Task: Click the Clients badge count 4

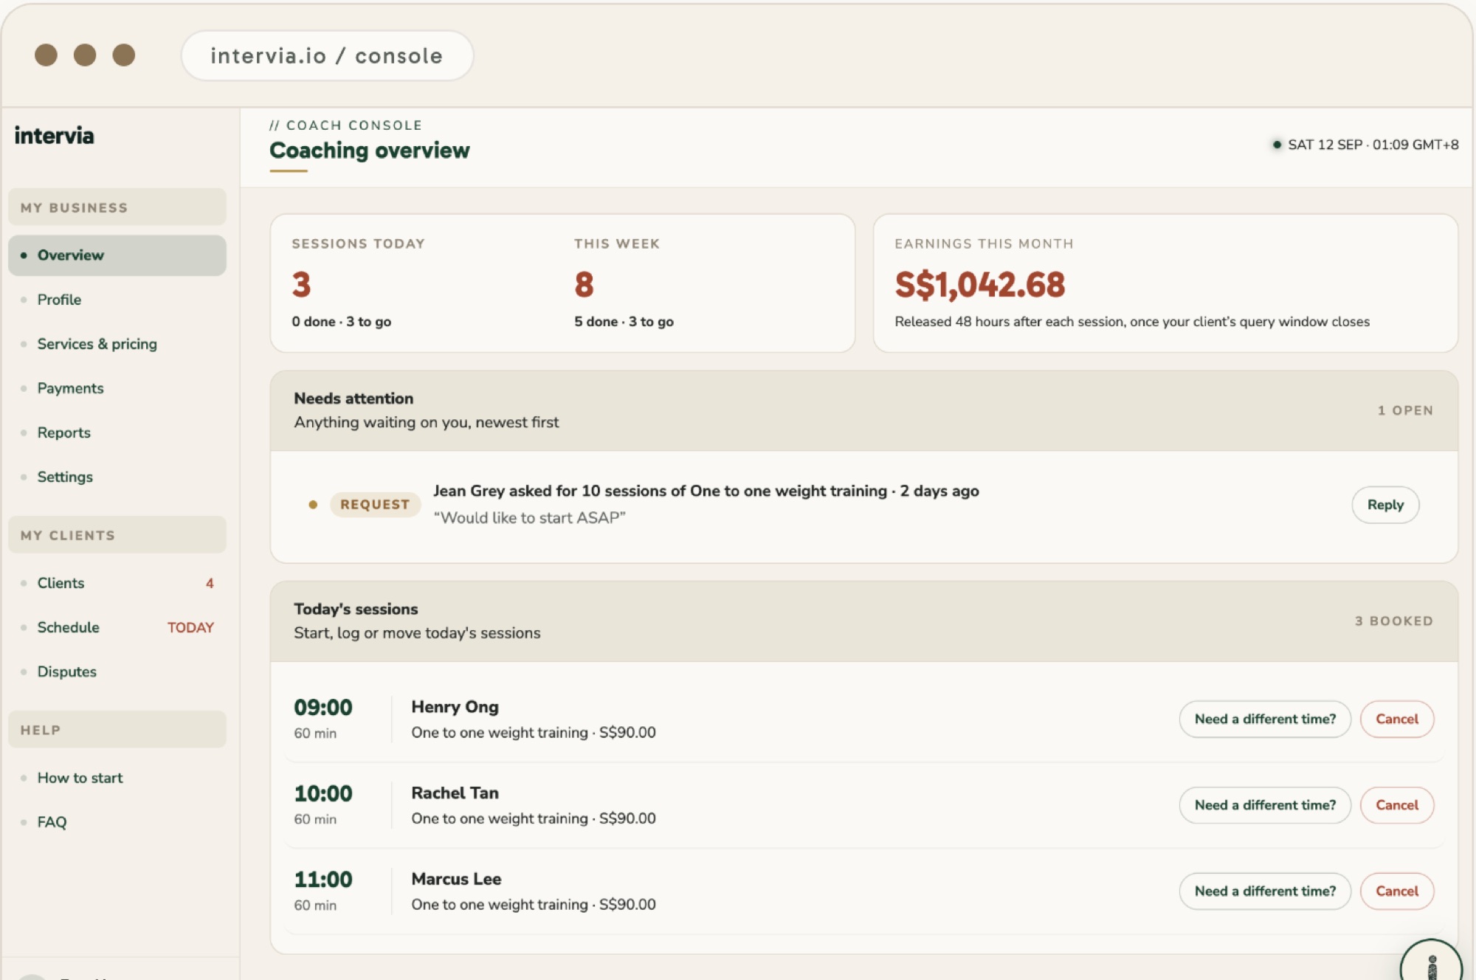Action: pos(210,583)
